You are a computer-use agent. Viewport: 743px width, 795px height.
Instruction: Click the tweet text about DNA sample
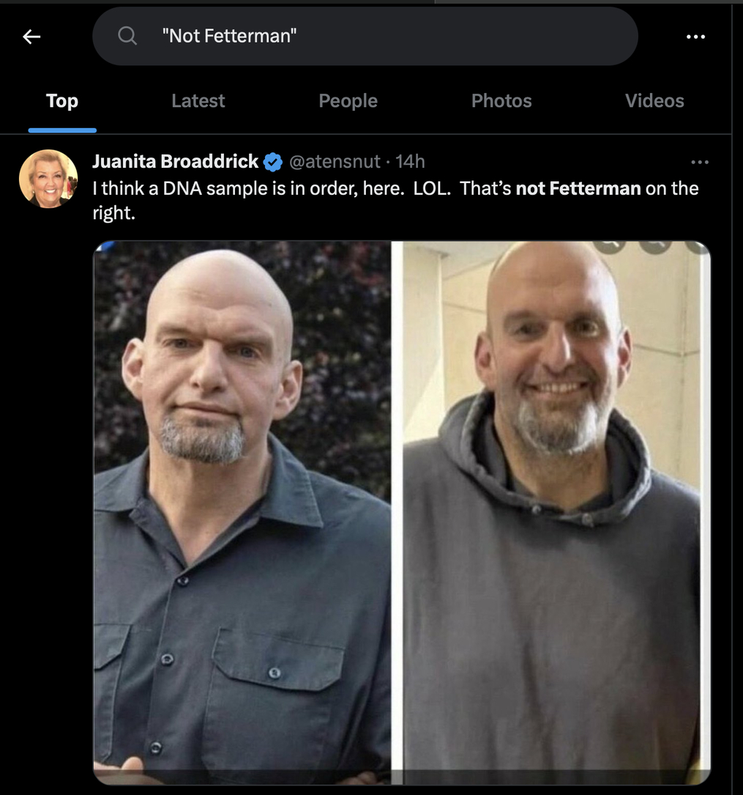tap(395, 200)
